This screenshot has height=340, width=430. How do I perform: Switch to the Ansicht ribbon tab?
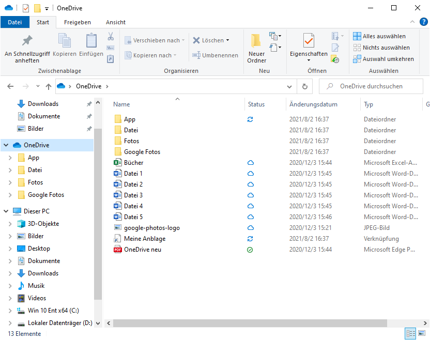tap(116, 22)
